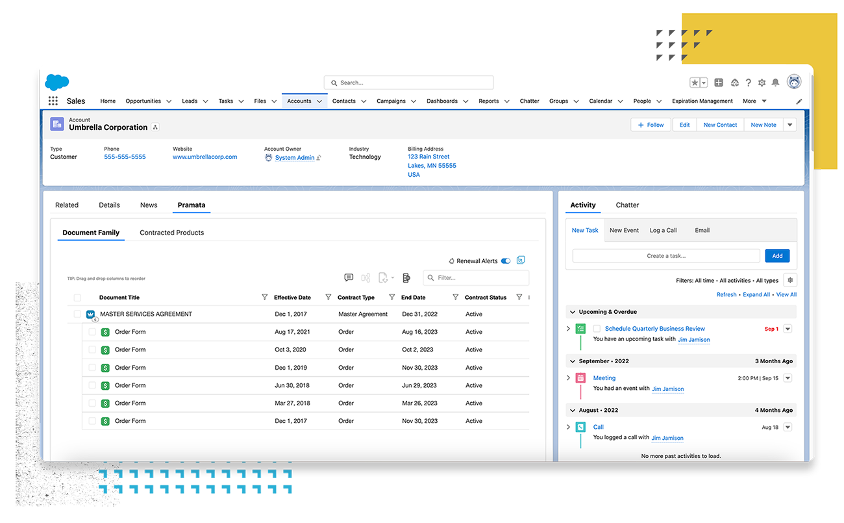Filter the Document Title column

pos(264,298)
